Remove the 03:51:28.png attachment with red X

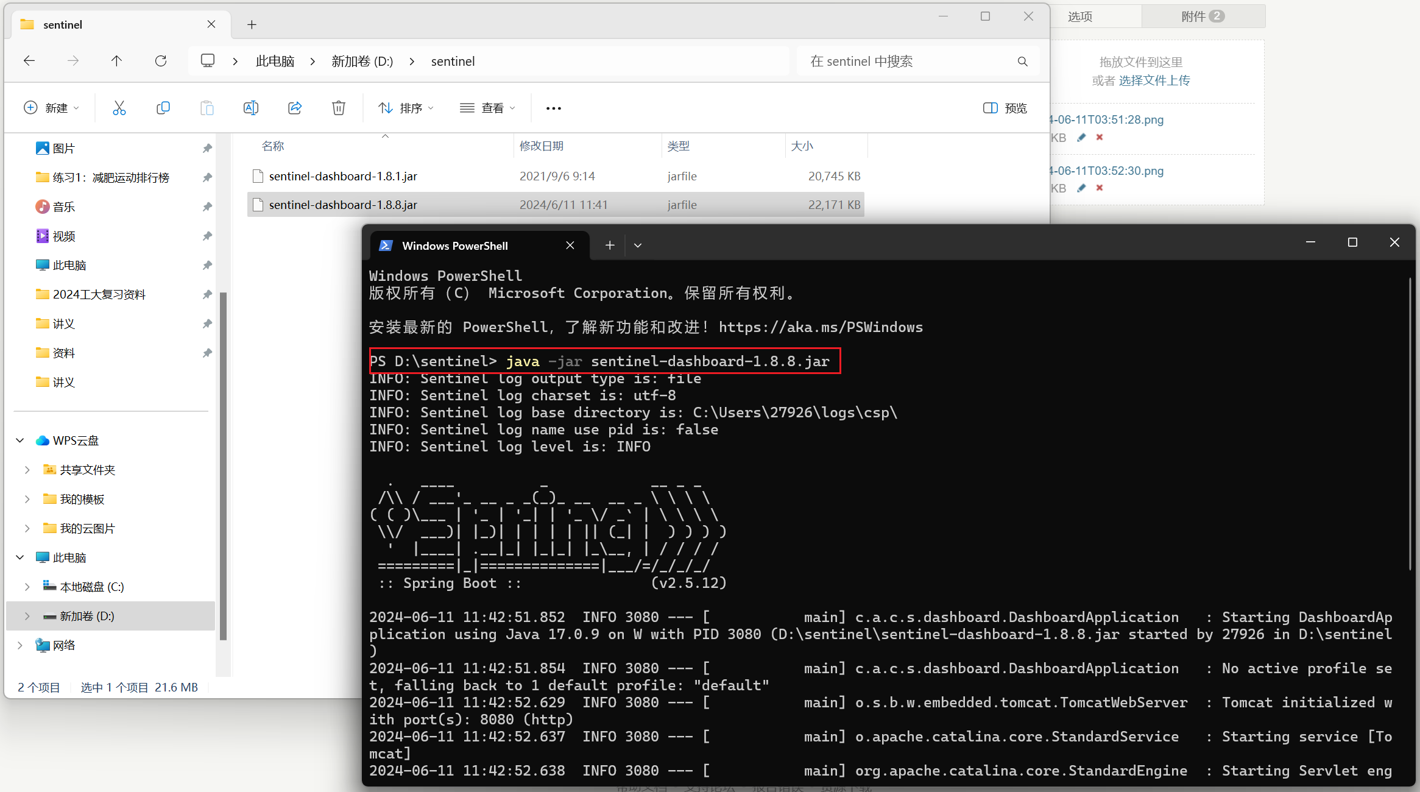(1100, 137)
